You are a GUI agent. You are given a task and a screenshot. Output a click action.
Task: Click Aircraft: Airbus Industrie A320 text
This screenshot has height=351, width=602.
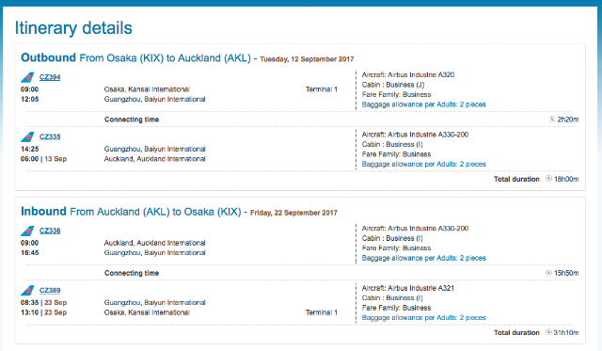pyautogui.click(x=408, y=74)
